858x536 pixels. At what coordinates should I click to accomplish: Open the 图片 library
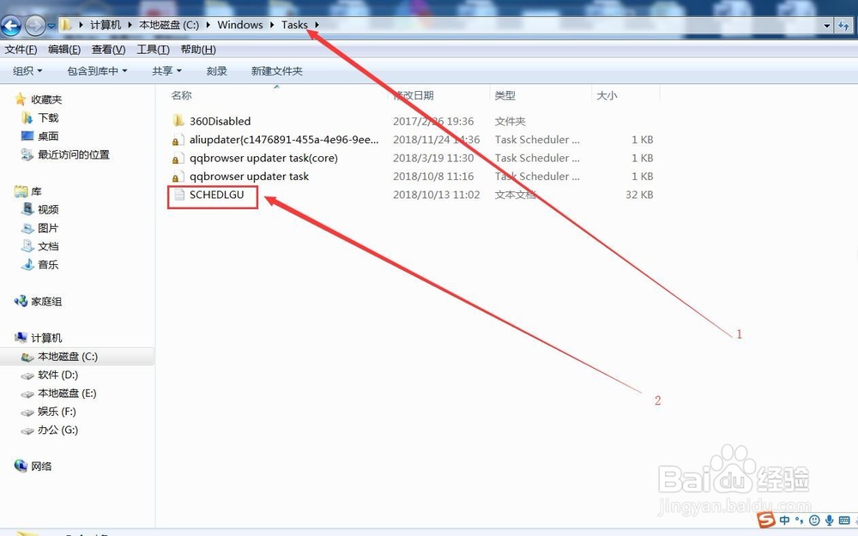click(x=48, y=228)
